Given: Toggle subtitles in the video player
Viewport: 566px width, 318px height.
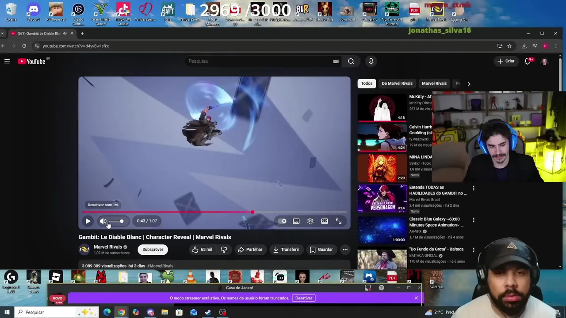Looking at the screenshot, I should point(296,221).
